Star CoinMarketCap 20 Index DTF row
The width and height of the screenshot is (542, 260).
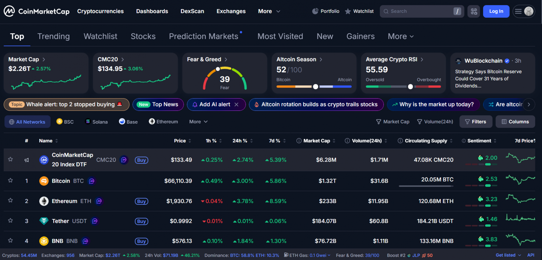coord(11,159)
